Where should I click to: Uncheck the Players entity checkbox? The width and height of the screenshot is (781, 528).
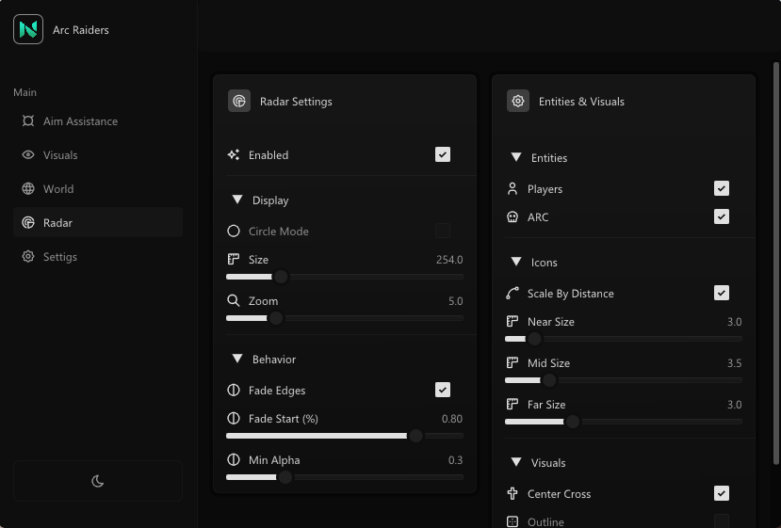(722, 188)
